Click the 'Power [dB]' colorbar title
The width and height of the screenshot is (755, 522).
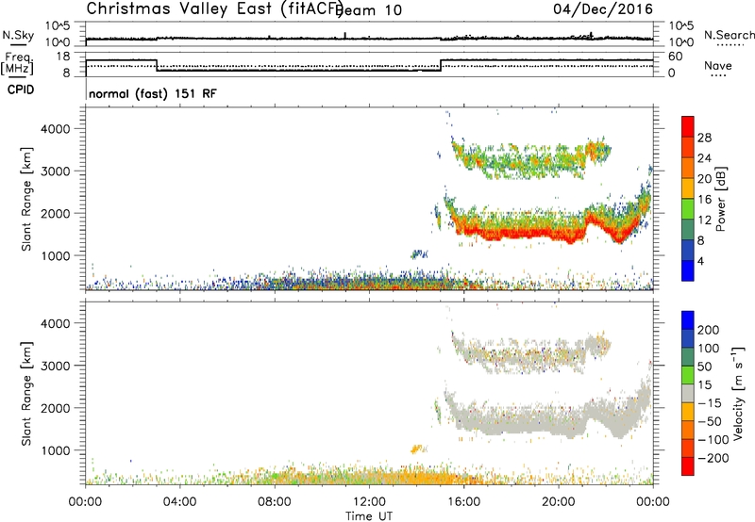pos(721,199)
